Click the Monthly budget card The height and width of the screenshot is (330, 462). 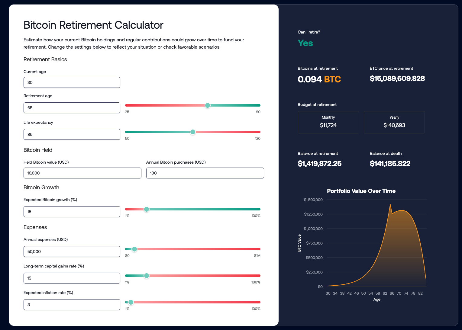click(x=328, y=122)
